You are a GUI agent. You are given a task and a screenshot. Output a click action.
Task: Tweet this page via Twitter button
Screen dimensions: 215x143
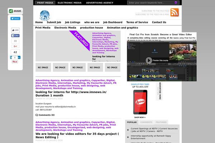pyautogui.click(x=15, y=19)
